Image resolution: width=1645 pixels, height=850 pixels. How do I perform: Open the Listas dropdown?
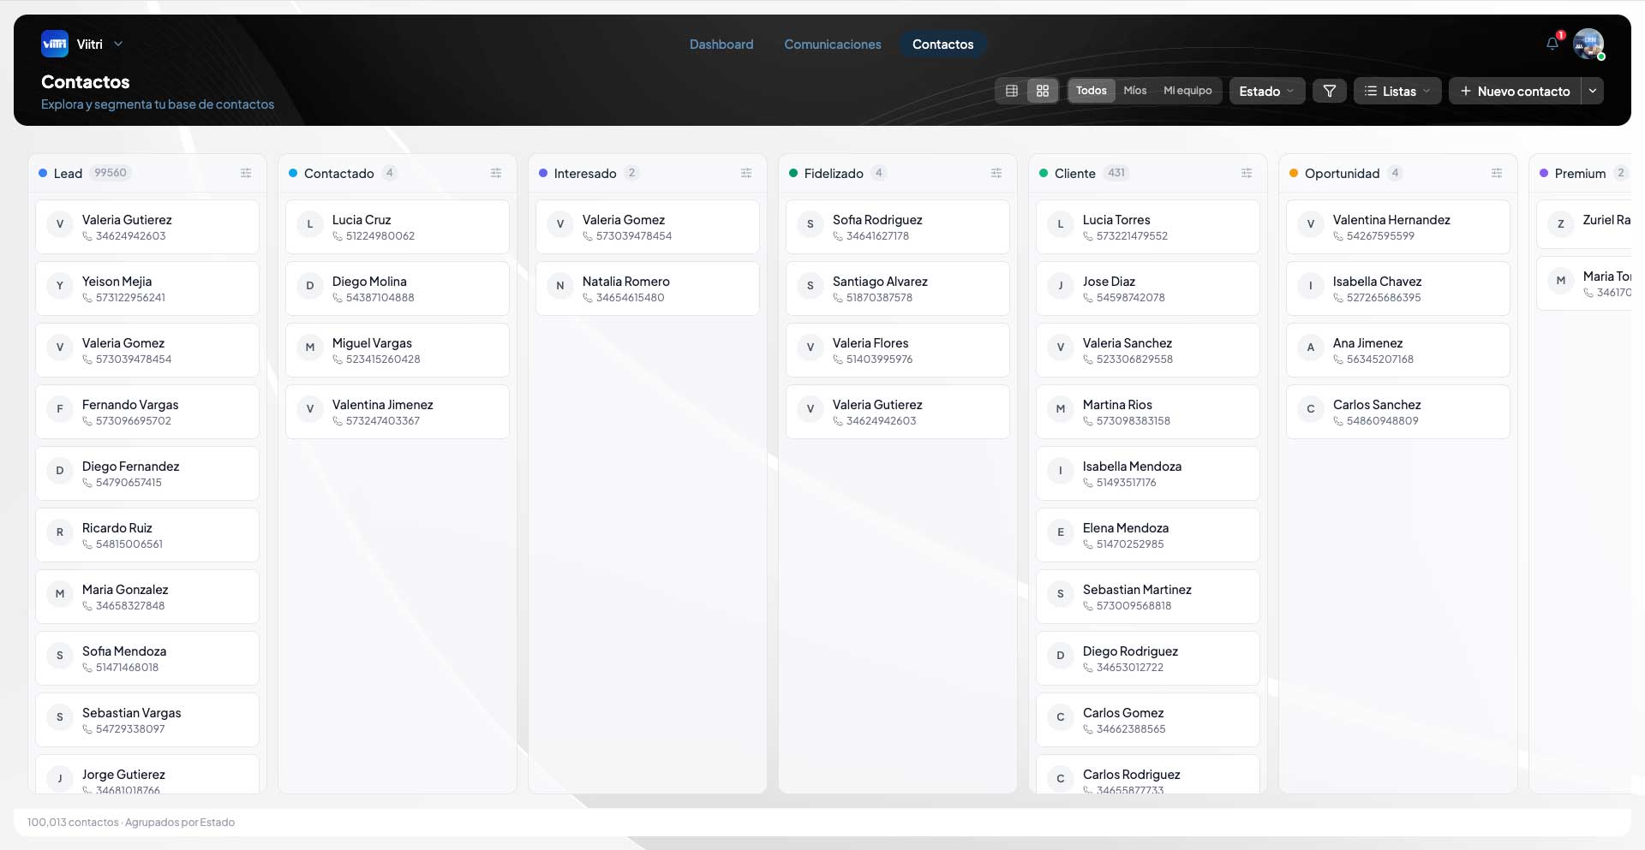[1397, 91]
